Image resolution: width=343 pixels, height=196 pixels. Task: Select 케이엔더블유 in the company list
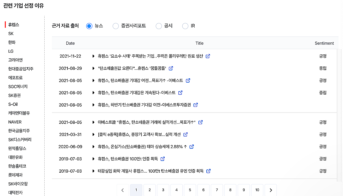click(x=19, y=113)
